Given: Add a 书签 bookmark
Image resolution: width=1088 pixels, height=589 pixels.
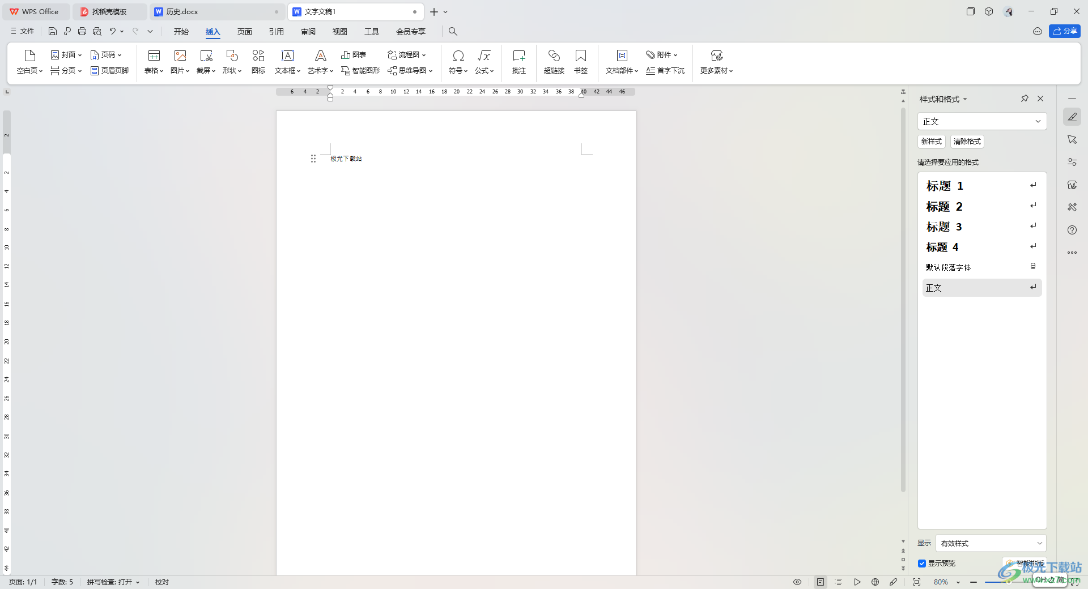Looking at the screenshot, I should pyautogui.click(x=581, y=62).
